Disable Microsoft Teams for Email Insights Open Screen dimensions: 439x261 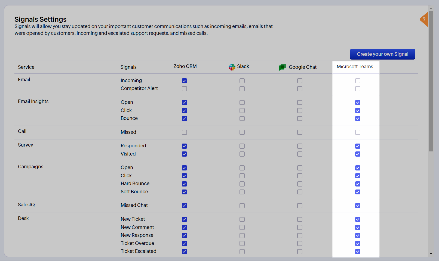coord(358,102)
